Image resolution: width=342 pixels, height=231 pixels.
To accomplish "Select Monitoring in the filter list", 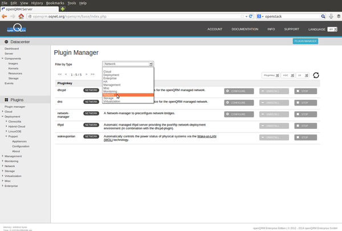I will [128, 91].
